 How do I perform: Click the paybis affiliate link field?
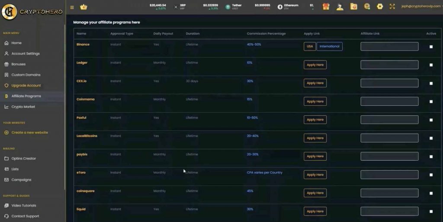coord(389,156)
